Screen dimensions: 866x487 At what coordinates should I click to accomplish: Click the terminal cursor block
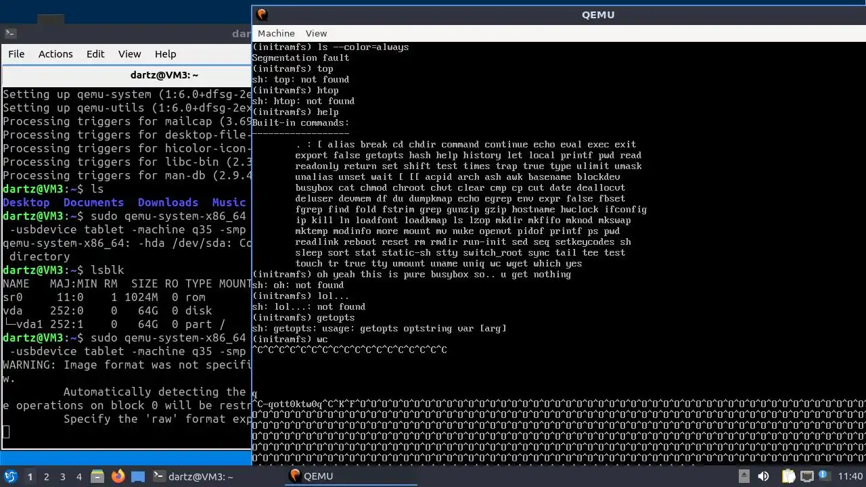coord(6,432)
